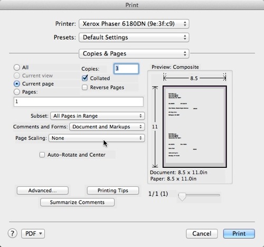The image size is (264, 247).
Task: Select the Current view radio button
Action: 17,75
